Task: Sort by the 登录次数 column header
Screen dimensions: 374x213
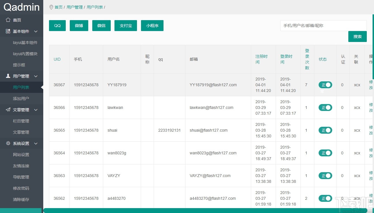Action: [x=307, y=59]
